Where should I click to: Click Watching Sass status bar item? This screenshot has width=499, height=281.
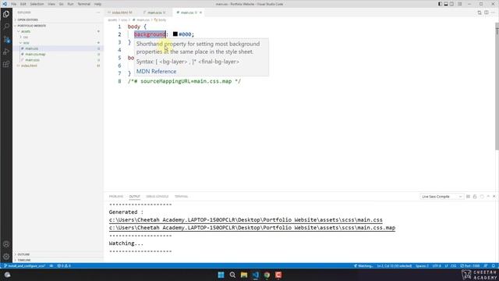point(363,265)
